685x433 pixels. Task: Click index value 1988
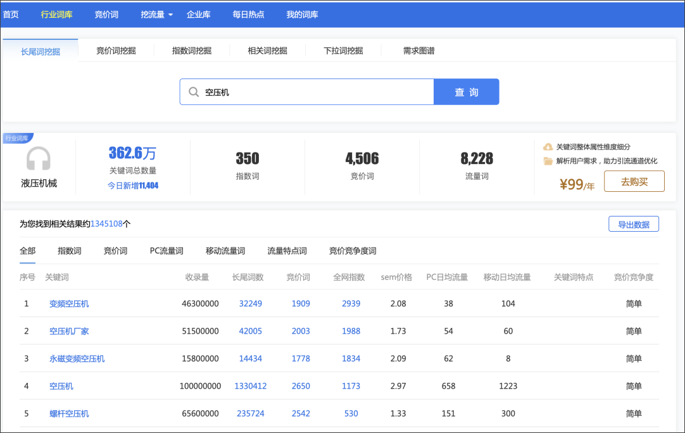(351, 331)
